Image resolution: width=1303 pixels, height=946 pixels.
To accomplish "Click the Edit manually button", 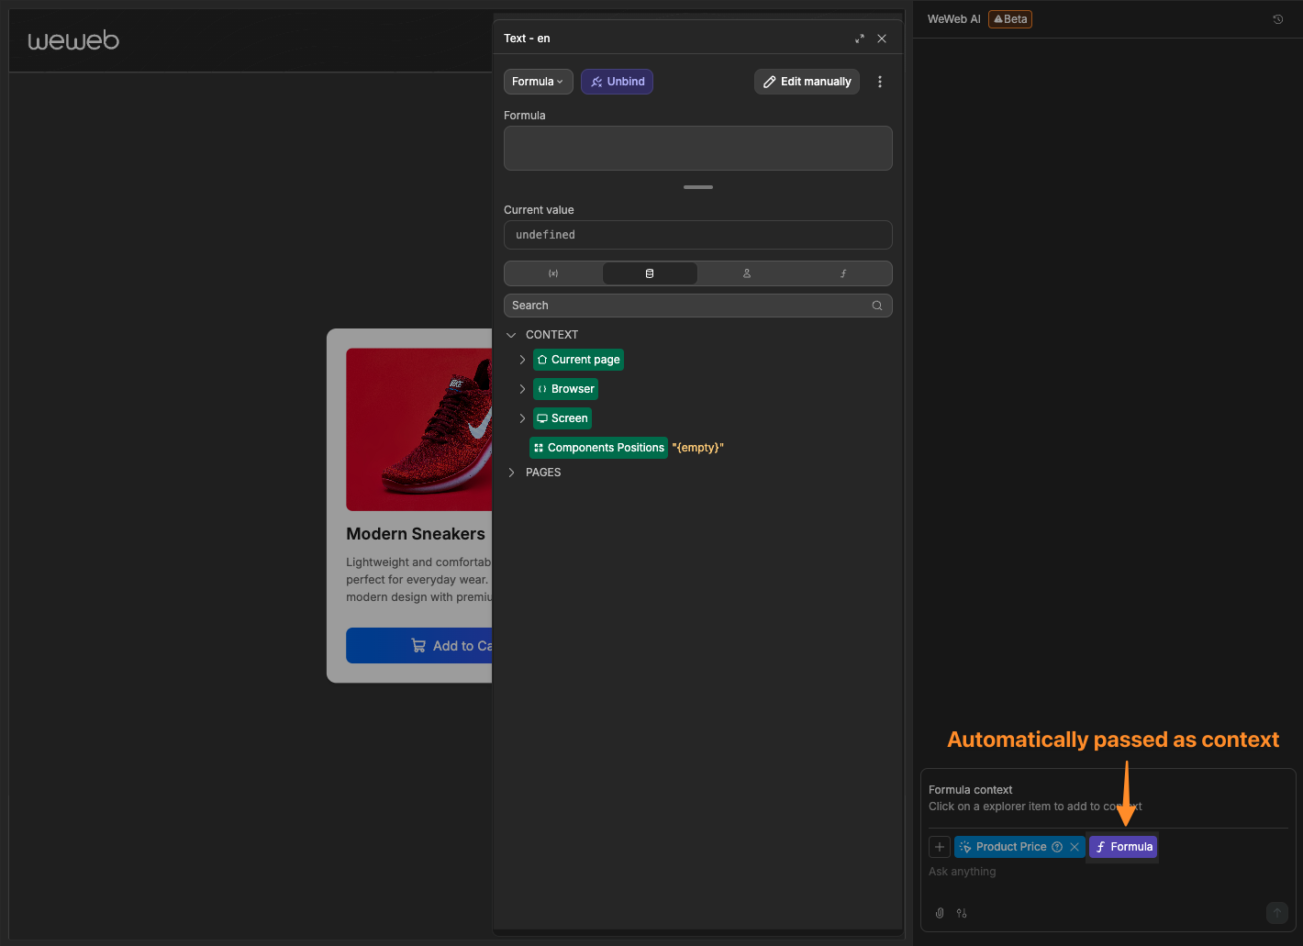I will 807,82.
